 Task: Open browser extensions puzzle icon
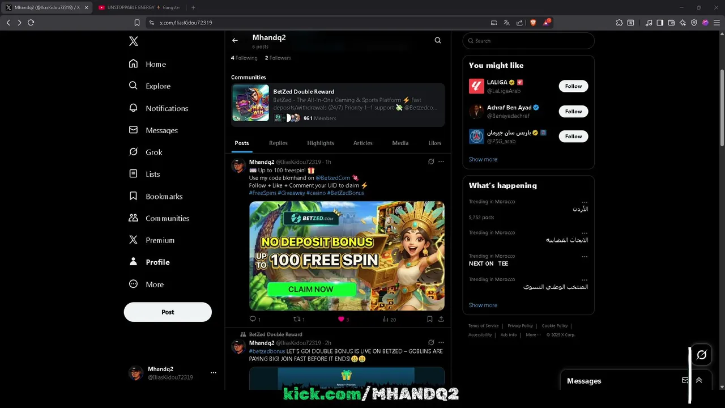[x=619, y=23]
